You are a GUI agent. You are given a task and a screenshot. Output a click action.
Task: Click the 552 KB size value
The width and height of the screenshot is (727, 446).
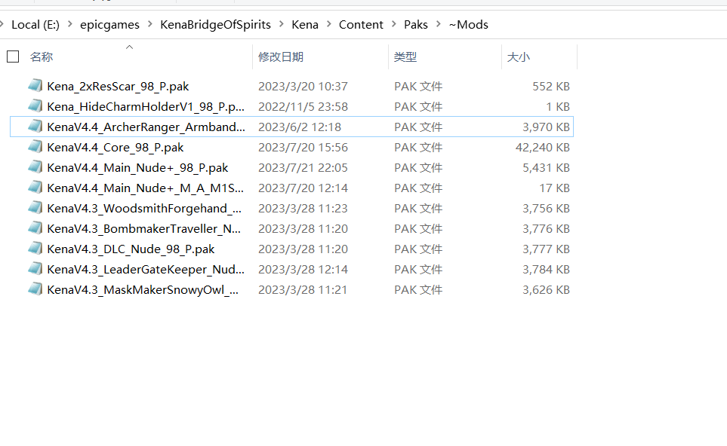(551, 87)
